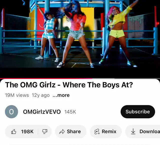Click the Remix shorts icon

[97, 132]
